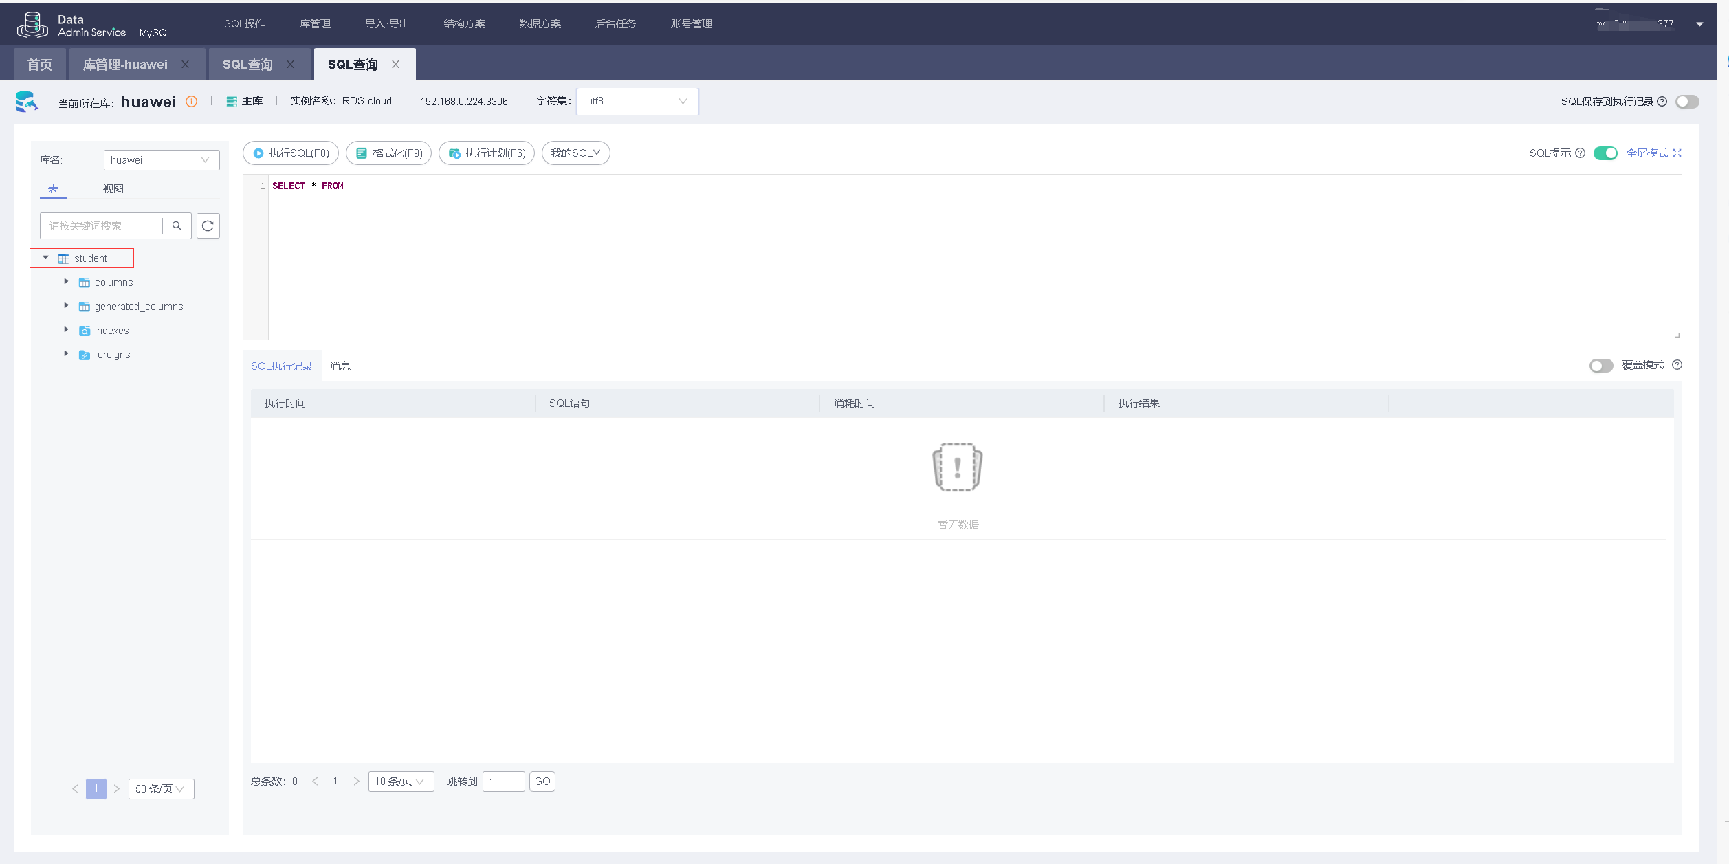1729x864 pixels.
Task: Switch to the 视图 tab
Action: (x=113, y=188)
